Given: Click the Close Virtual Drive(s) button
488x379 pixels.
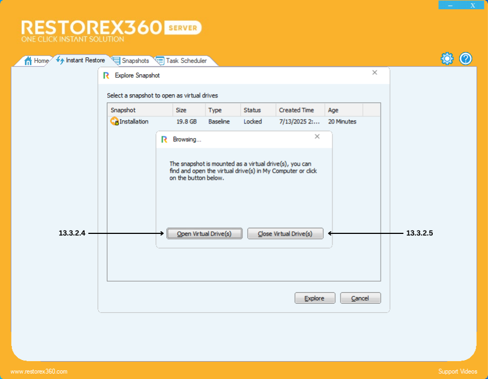Looking at the screenshot, I should click(285, 233).
